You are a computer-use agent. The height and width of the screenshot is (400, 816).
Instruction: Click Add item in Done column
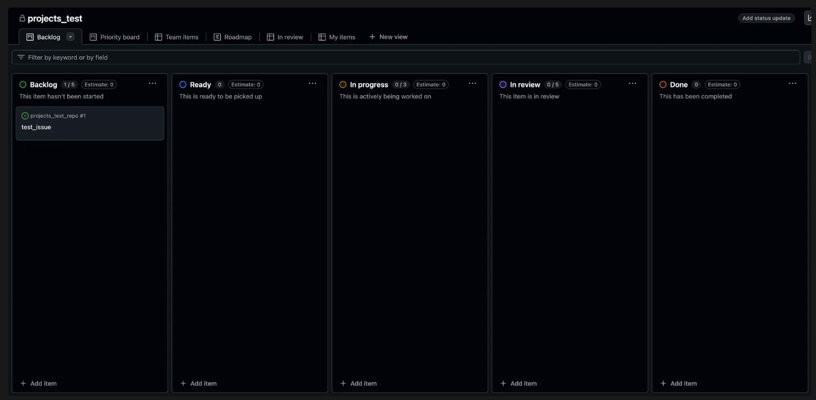(x=679, y=383)
